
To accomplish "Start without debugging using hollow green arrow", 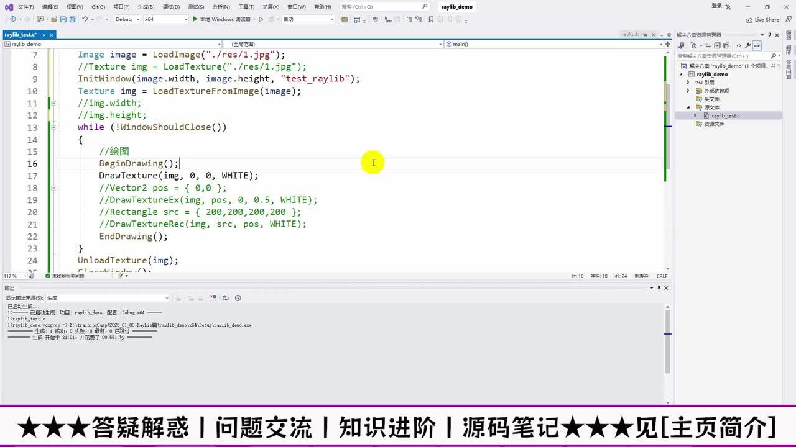I will coord(261,19).
